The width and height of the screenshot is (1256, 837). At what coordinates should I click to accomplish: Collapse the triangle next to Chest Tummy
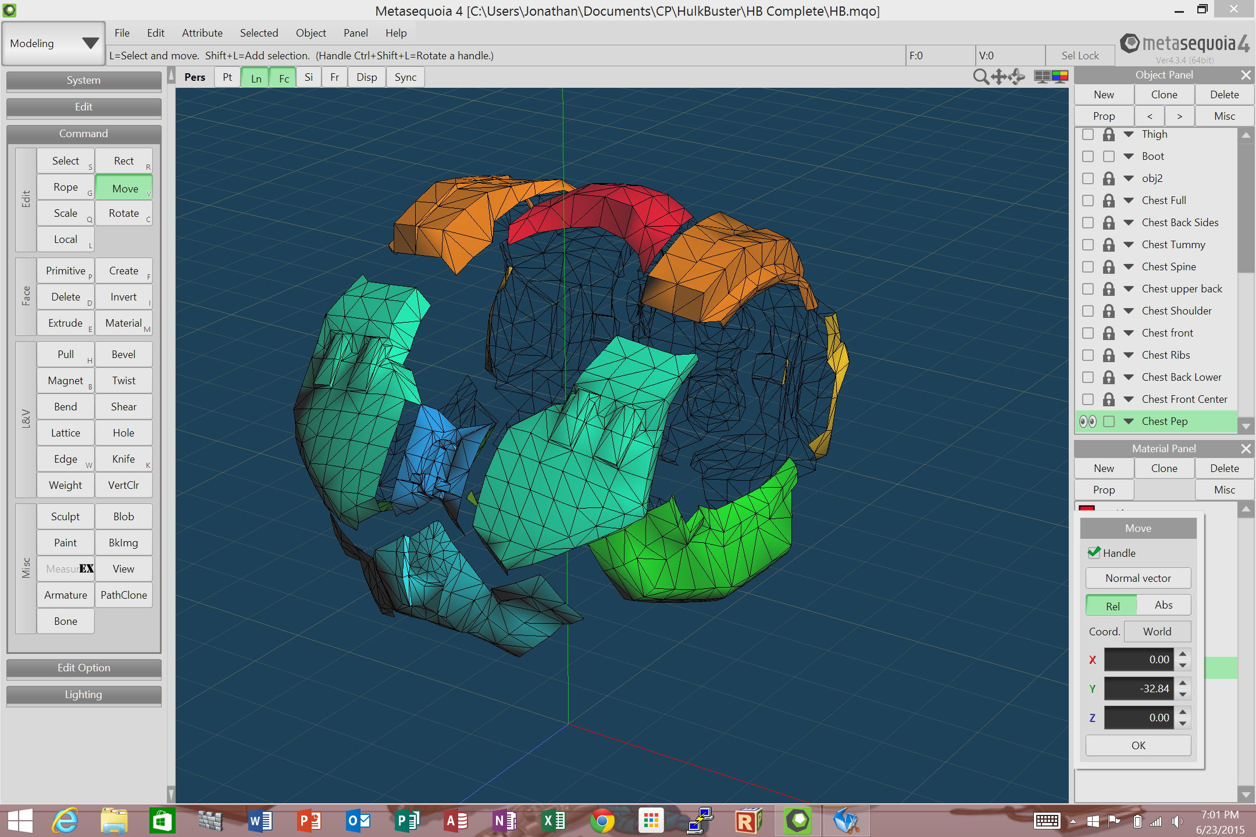(x=1129, y=245)
